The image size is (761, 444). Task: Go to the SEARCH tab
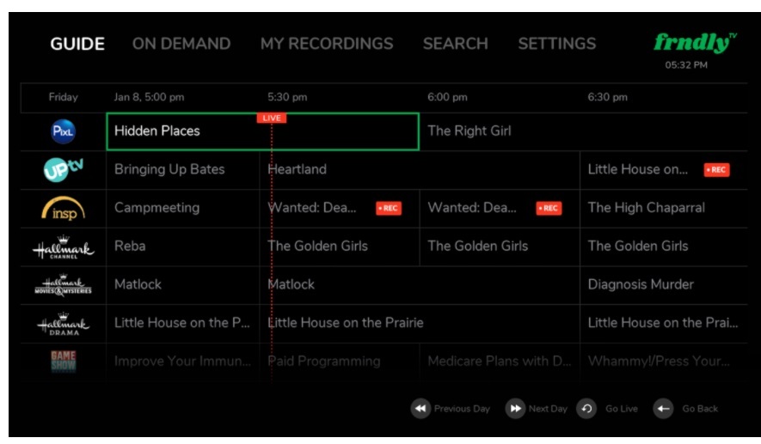click(455, 44)
